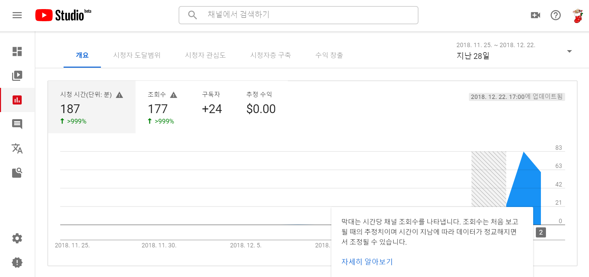Open the Translations sidebar icon
This screenshot has width=589, height=277.
click(17, 148)
